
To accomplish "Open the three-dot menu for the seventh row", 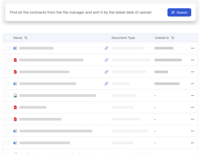I will click(192, 119).
